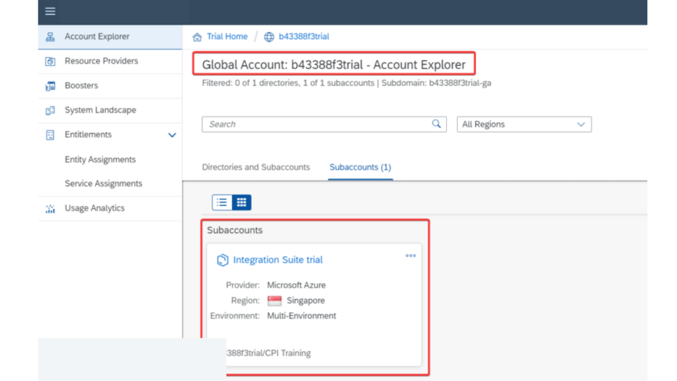Click the System Landscape sidebar icon
This screenshot has height=381, width=677.
[x=50, y=110]
